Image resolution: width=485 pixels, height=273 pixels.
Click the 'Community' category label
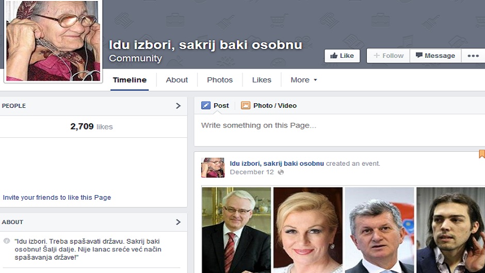[136, 58]
